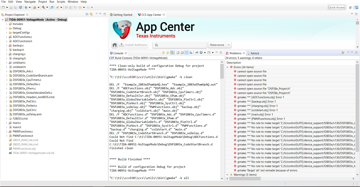This screenshot has width=360, height=187.
Task: Click the Quick Access box
Action: coord(337,8)
